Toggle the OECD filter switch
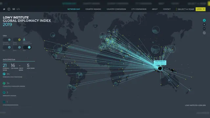The width and height of the screenshot is (210, 118). click(x=17, y=47)
